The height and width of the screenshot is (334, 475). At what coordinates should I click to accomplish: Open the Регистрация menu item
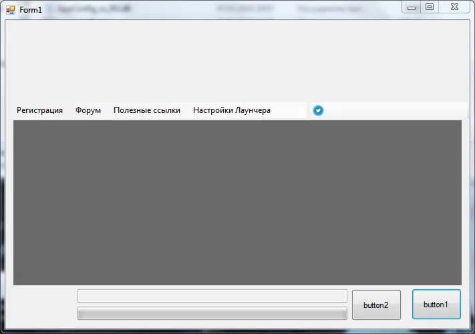(x=39, y=110)
